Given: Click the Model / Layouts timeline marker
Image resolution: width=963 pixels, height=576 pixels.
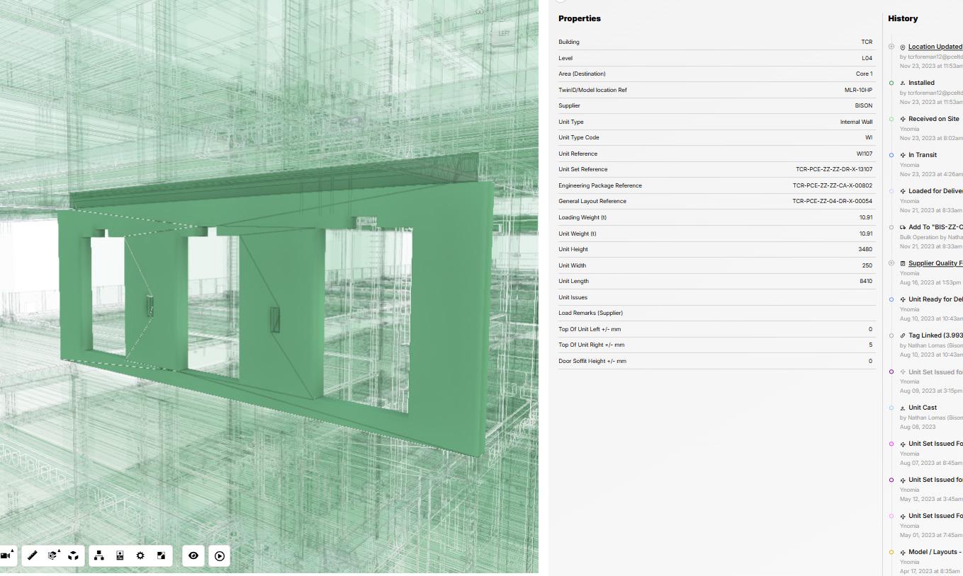Looking at the screenshot, I should tap(891, 552).
